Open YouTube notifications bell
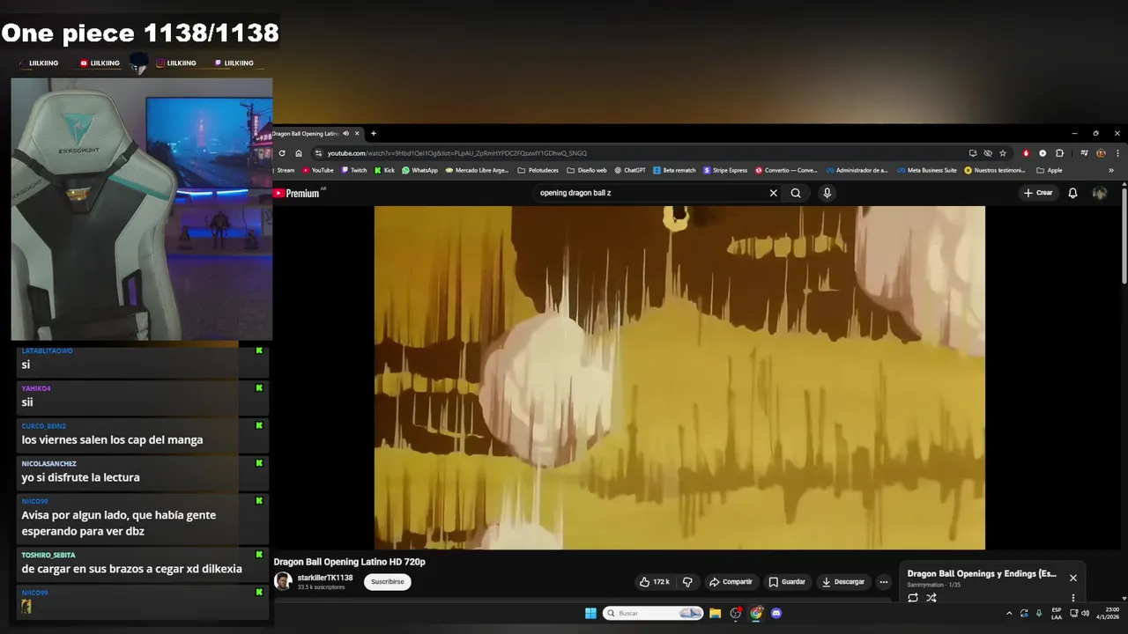1128x634 pixels. click(1072, 193)
